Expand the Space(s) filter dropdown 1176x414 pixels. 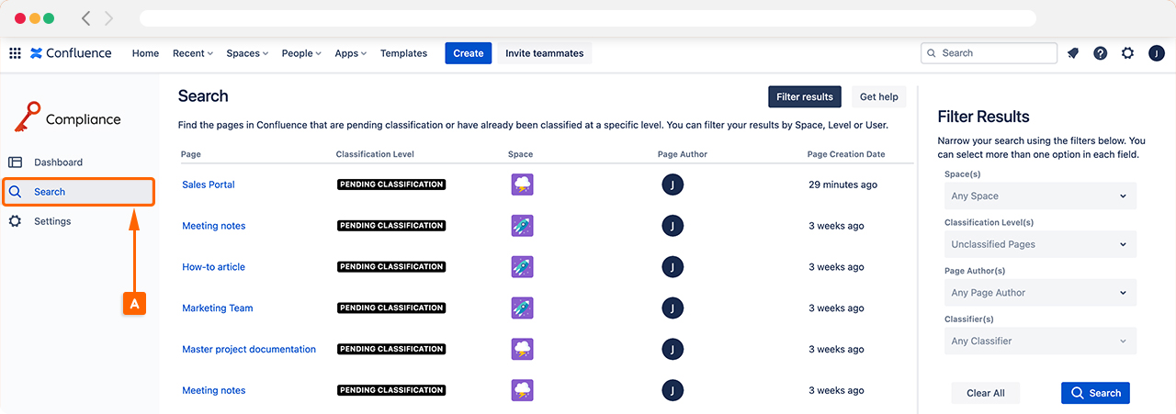point(1039,196)
